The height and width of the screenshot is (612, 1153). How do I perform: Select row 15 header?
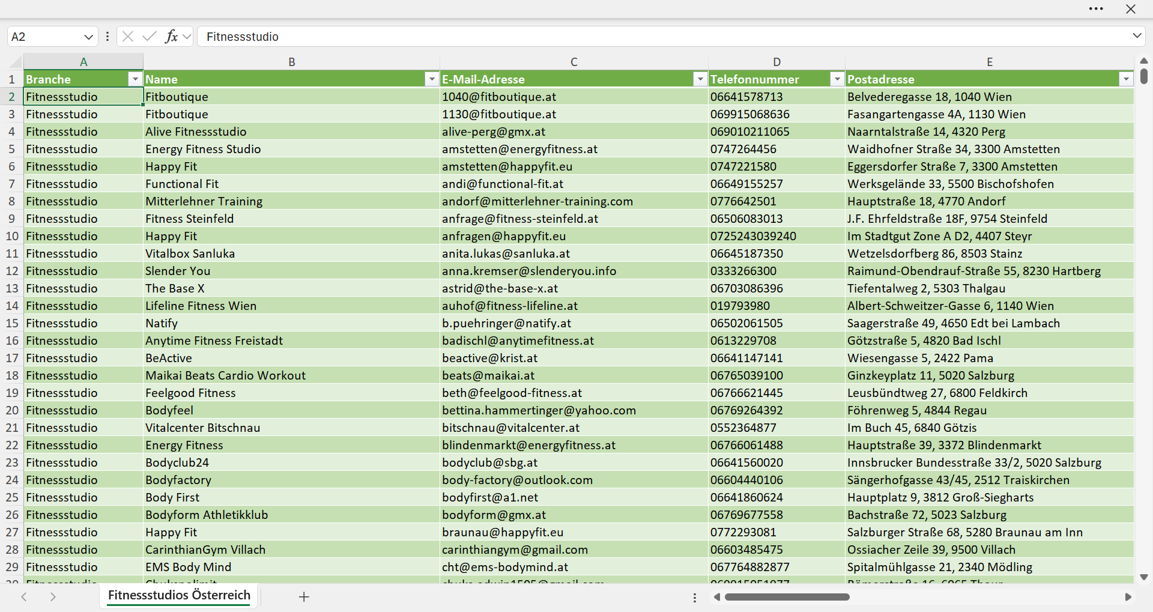click(x=11, y=323)
